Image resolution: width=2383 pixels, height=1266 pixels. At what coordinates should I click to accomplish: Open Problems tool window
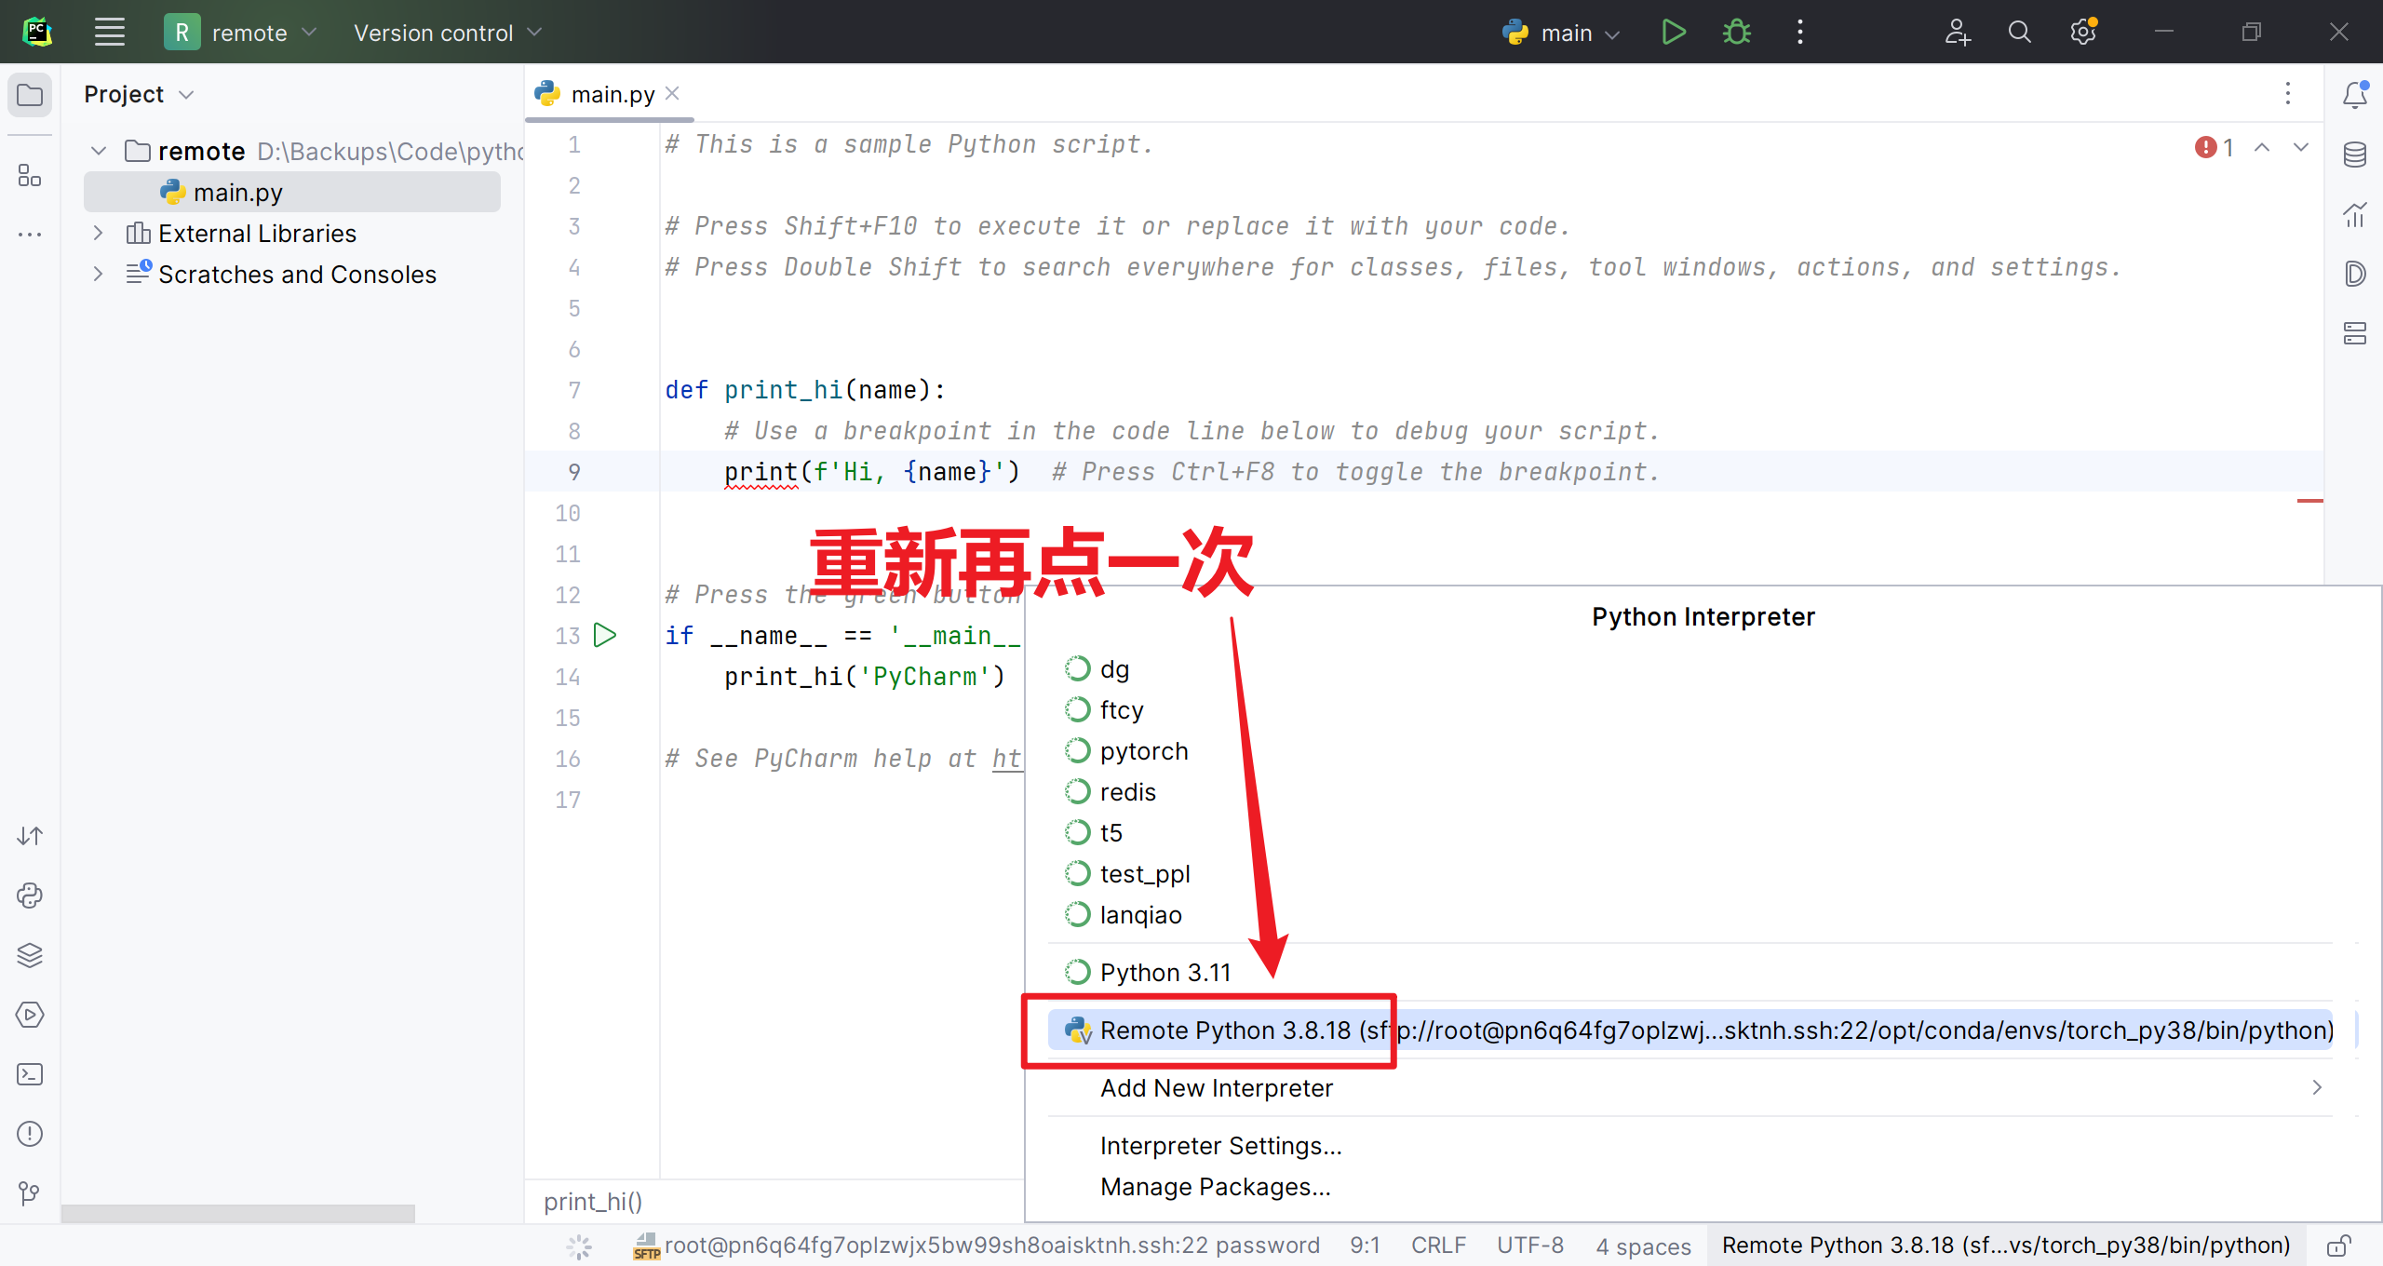30,1134
